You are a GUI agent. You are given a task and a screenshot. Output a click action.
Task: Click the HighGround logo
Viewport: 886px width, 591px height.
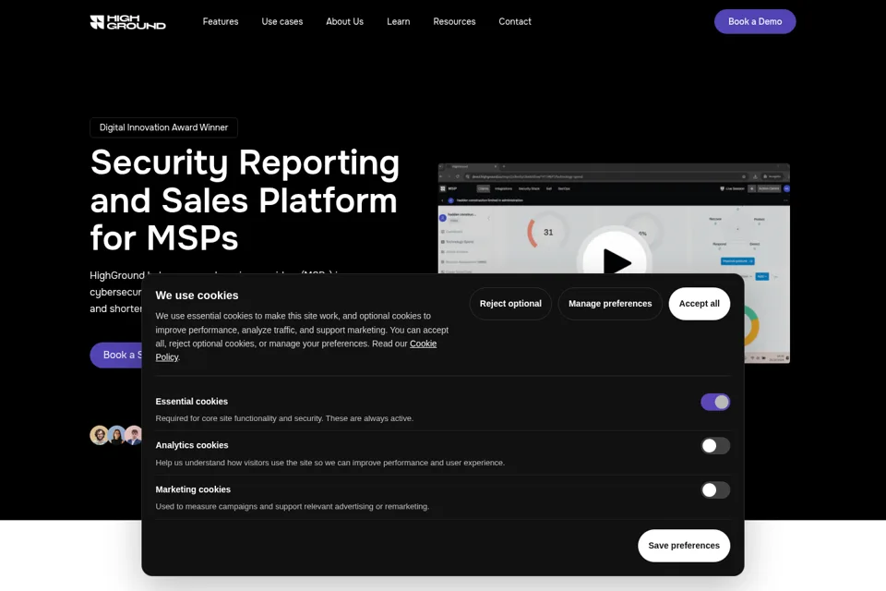click(x=127, y=22)
